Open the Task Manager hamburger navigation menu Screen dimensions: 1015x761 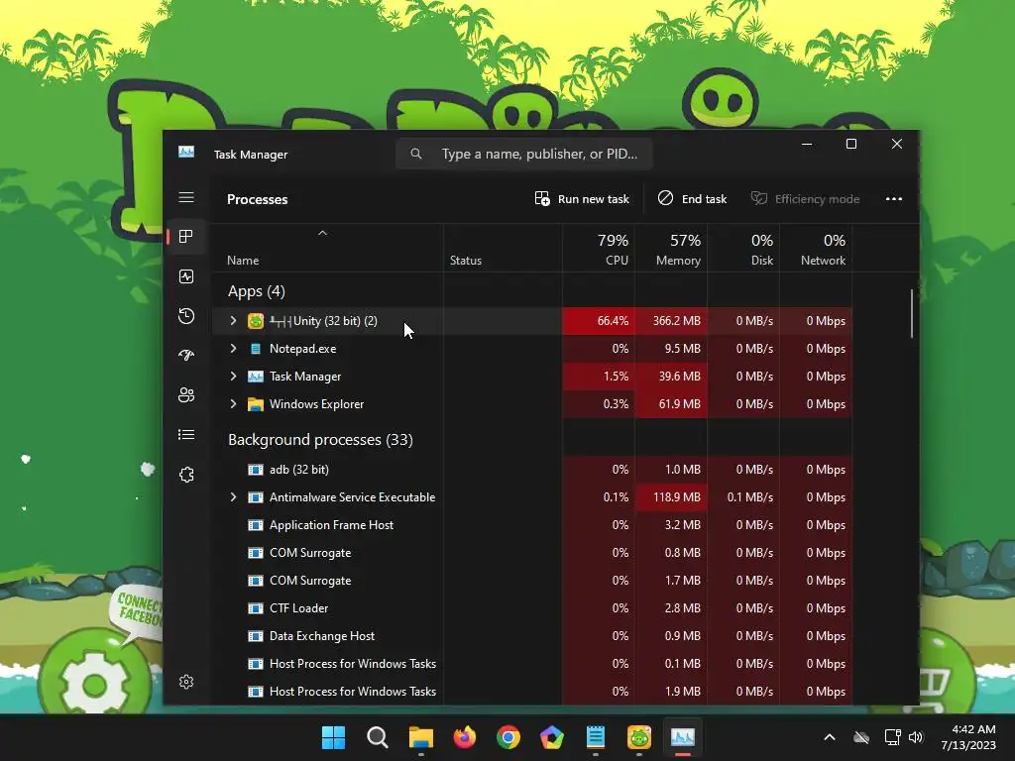coord(186,197)
